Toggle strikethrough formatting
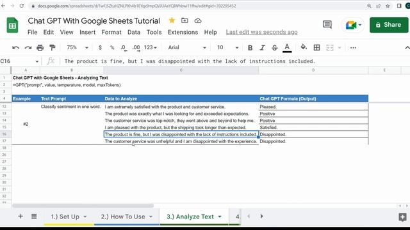410x230 pixels. pos(275,48)
